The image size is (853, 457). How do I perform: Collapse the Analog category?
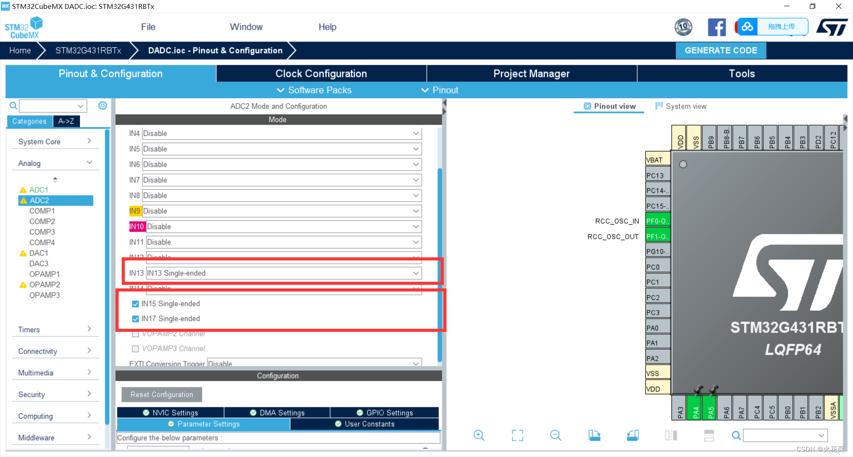coord(55,163)
